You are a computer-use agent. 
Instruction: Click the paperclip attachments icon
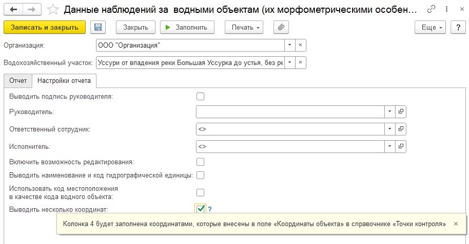281,27
